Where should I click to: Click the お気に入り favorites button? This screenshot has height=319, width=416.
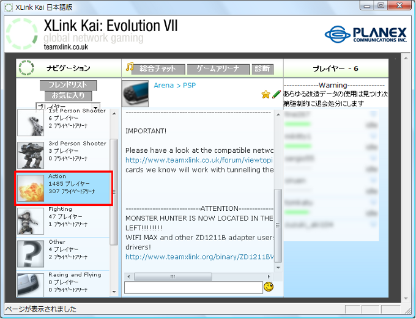[x=68, y=96]
